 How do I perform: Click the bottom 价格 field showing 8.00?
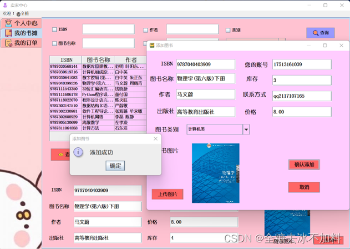[x=204, y=222]
